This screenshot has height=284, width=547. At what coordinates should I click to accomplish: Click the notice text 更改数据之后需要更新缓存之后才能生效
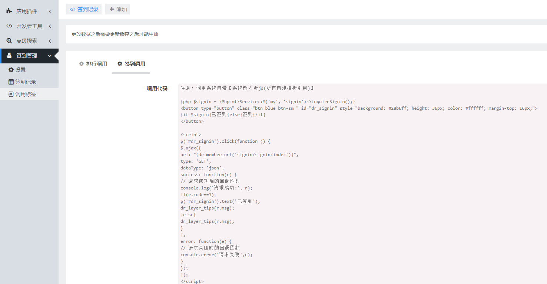click(115, 34)
